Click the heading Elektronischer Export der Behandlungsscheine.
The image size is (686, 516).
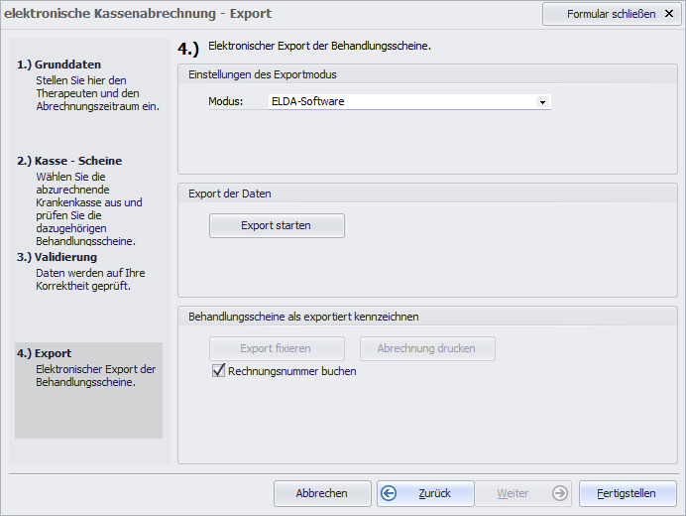(x=319, y=46)
